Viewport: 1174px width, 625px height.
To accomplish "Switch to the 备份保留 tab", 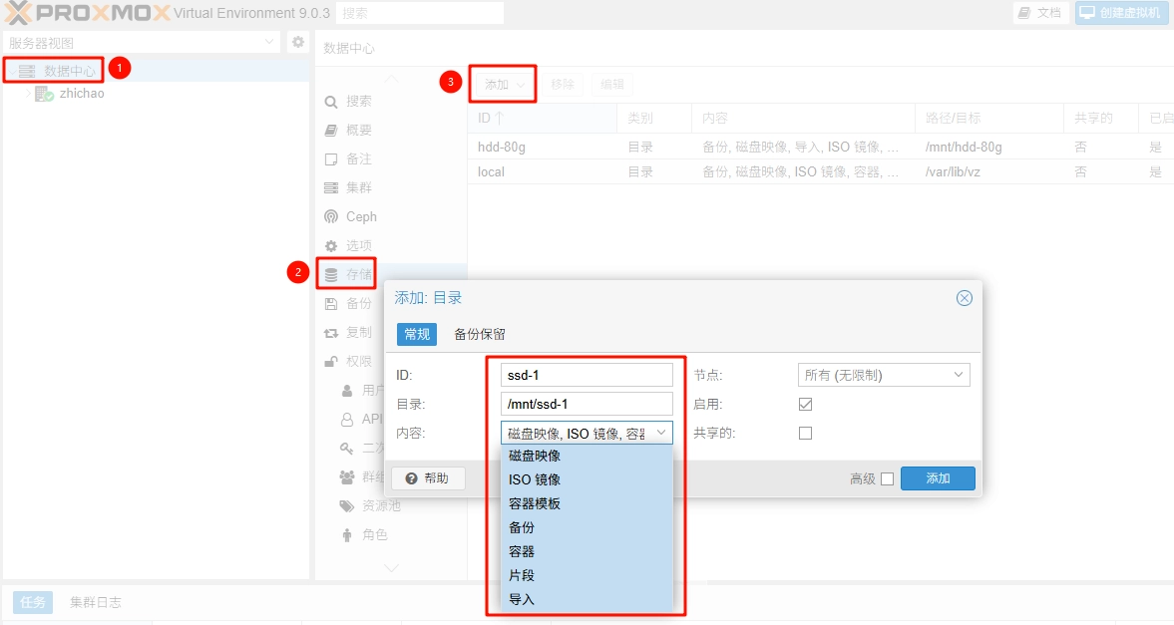I will [x=480, y=334].
